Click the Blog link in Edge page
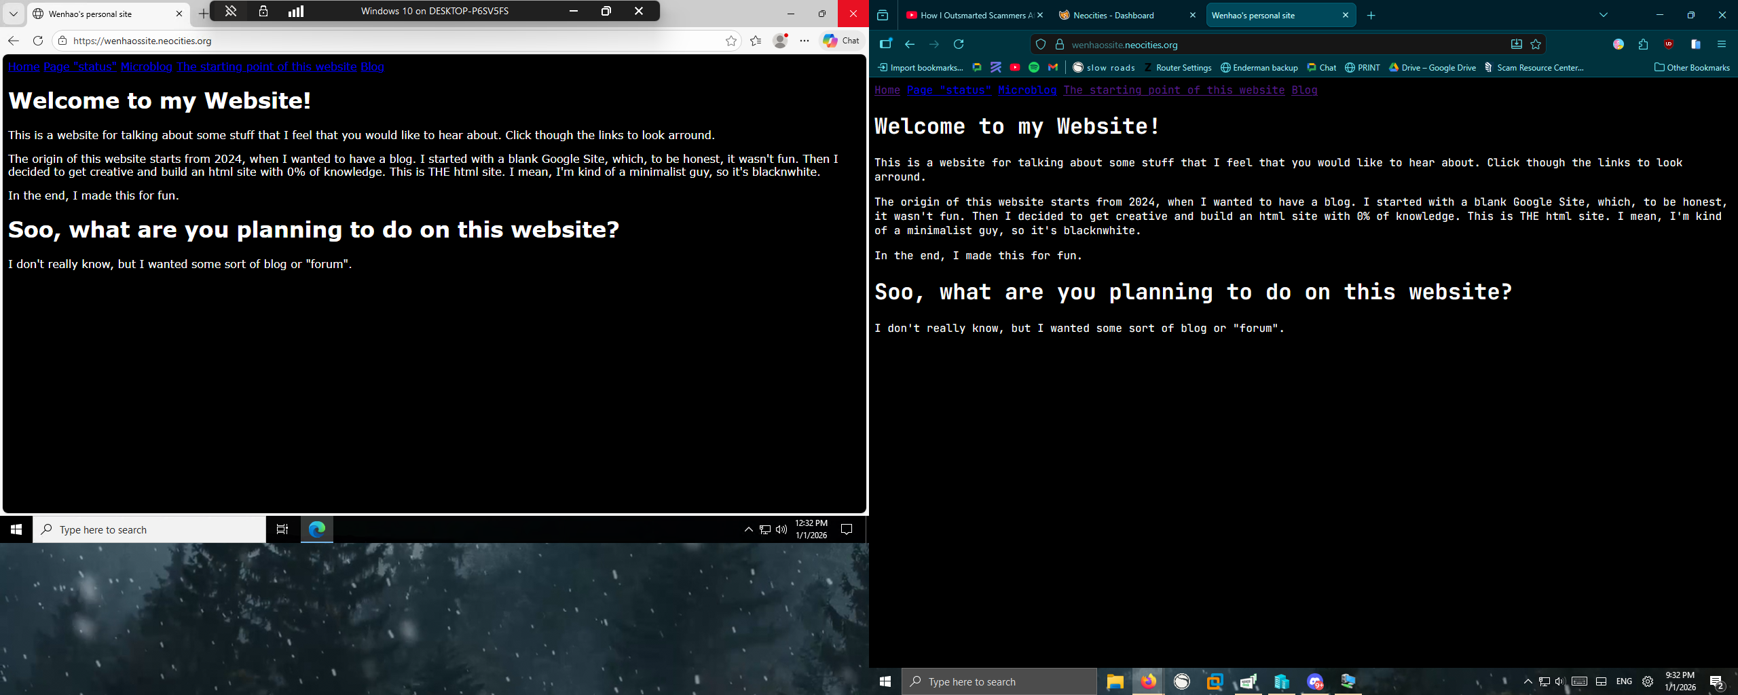This screenshot has width=1738, height=695. click(372, 67)
